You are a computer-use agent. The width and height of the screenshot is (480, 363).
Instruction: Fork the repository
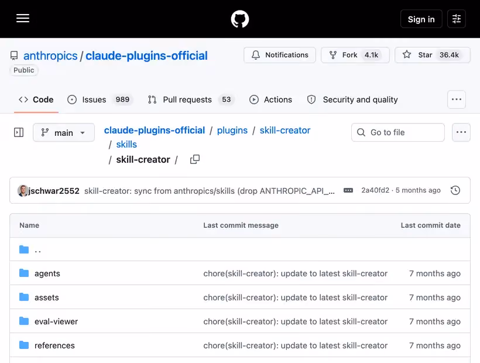pos(355,55)
